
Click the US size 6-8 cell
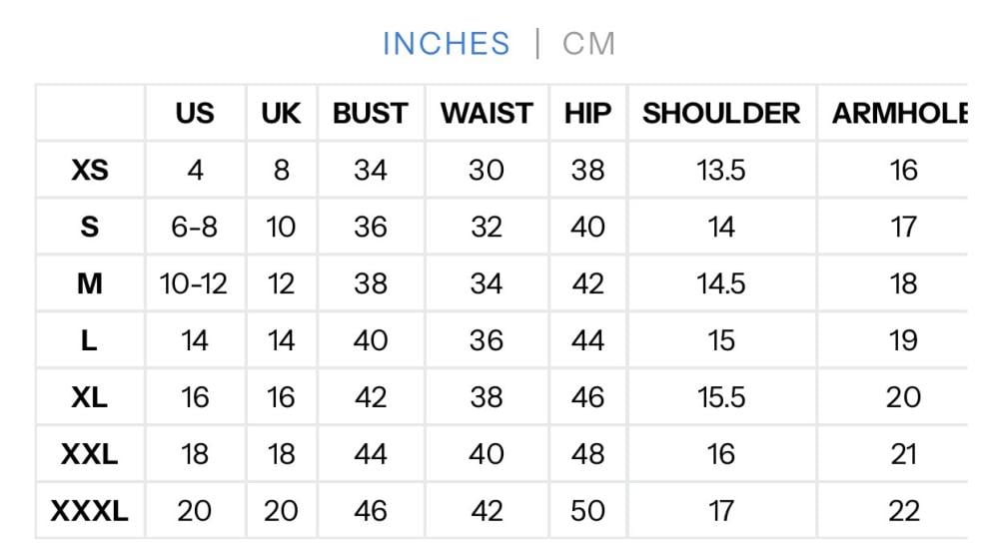tap(195, 228)
